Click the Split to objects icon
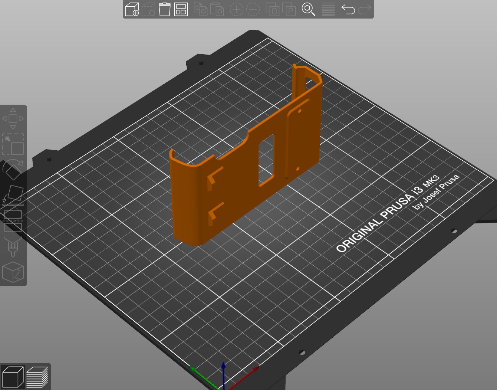 click(273, 9)
